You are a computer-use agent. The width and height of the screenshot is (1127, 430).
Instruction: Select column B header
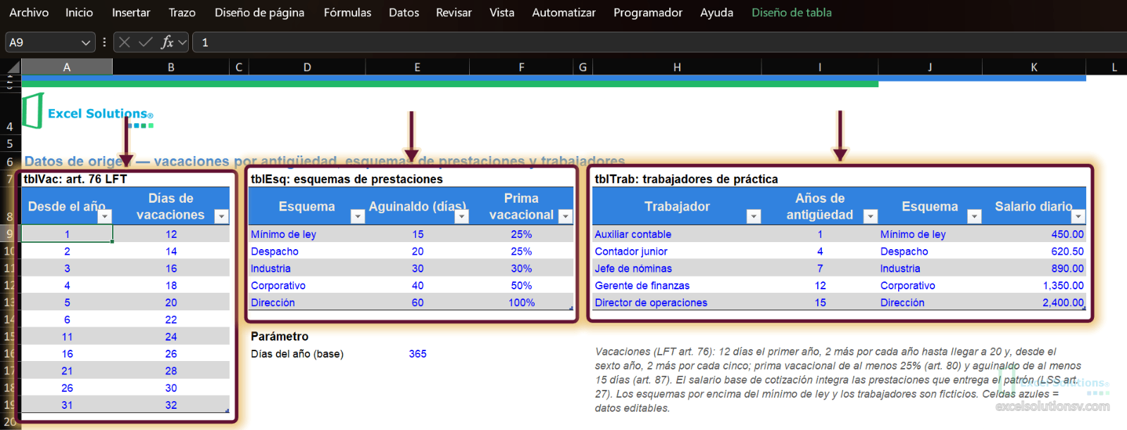[x=171, y=68]
